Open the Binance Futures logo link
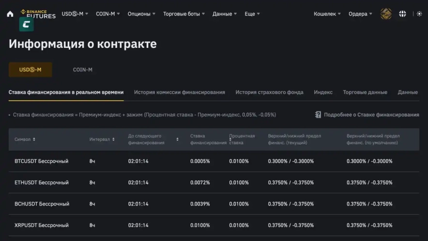The image size is (428, 241). tap(38, 14)
